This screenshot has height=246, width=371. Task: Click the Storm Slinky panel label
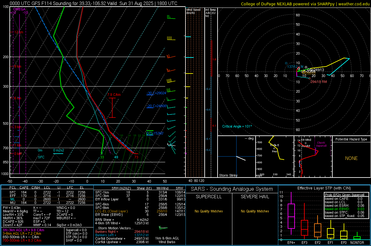(228, 175)
